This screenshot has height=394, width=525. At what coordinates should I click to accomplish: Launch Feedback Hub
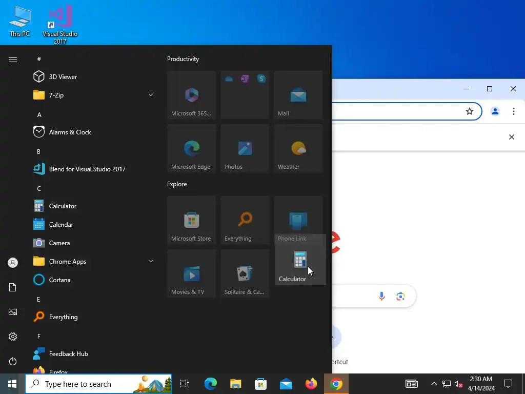94,353
